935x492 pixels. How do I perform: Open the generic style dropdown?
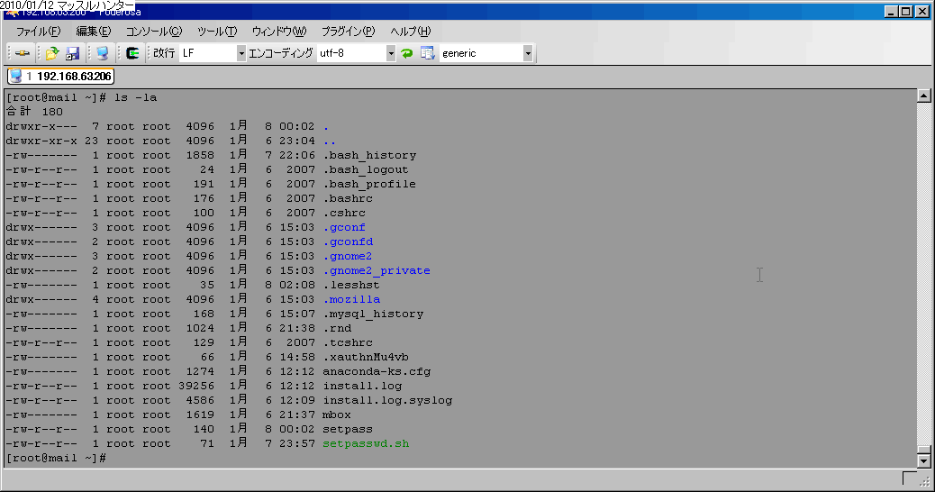tap(528, 53)
